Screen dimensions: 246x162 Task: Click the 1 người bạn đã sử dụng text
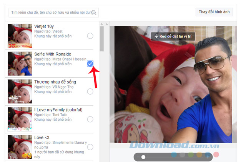click(59, 154)
